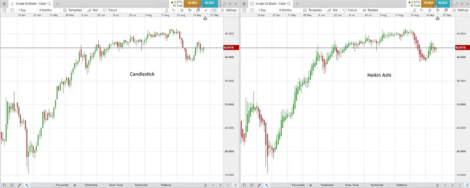Add new tab in left chart window

pos(57,4)
